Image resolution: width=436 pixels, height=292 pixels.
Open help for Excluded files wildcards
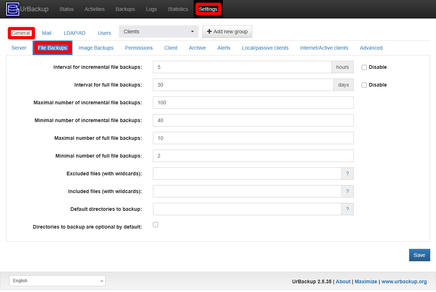click(x=347, y=174)
